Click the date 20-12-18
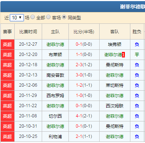 tap(28, 65)
